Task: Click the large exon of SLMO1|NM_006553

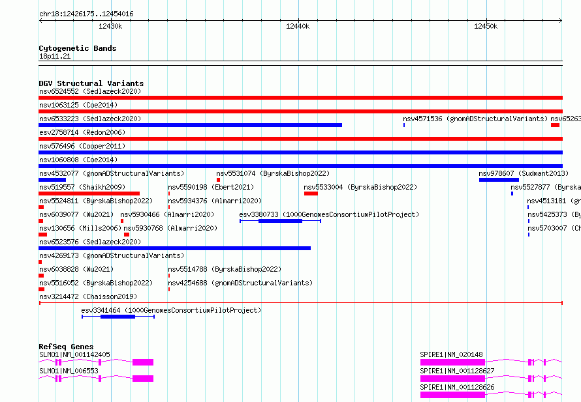Action: (x=143, y=379)
